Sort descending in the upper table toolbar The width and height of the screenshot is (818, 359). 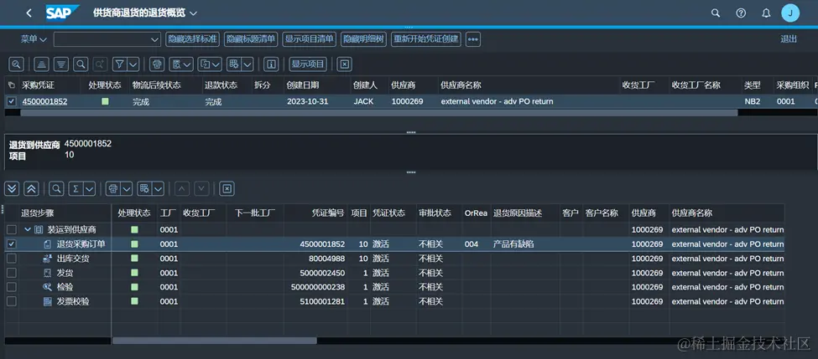(x=61, y=64)
